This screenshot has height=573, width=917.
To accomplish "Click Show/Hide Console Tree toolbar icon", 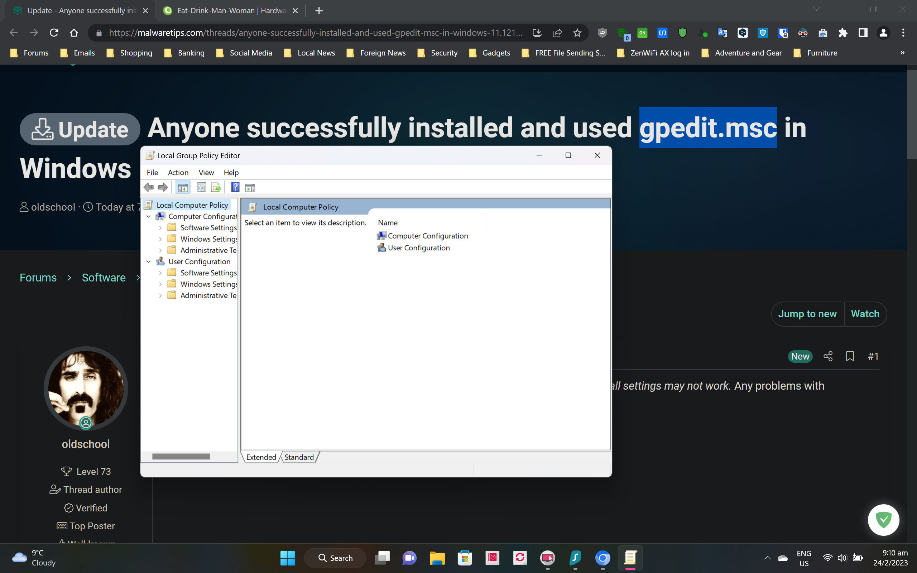I will point(183,187).
